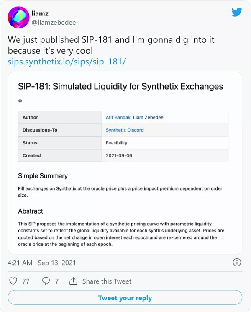Click the 7 replies count
This screenshot has height=312, width=251.
tap(57, 281)
